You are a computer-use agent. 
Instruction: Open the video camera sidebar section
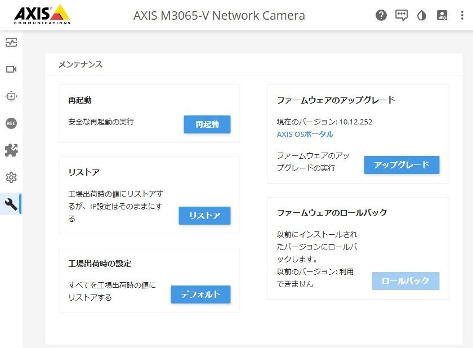[11, 69]
